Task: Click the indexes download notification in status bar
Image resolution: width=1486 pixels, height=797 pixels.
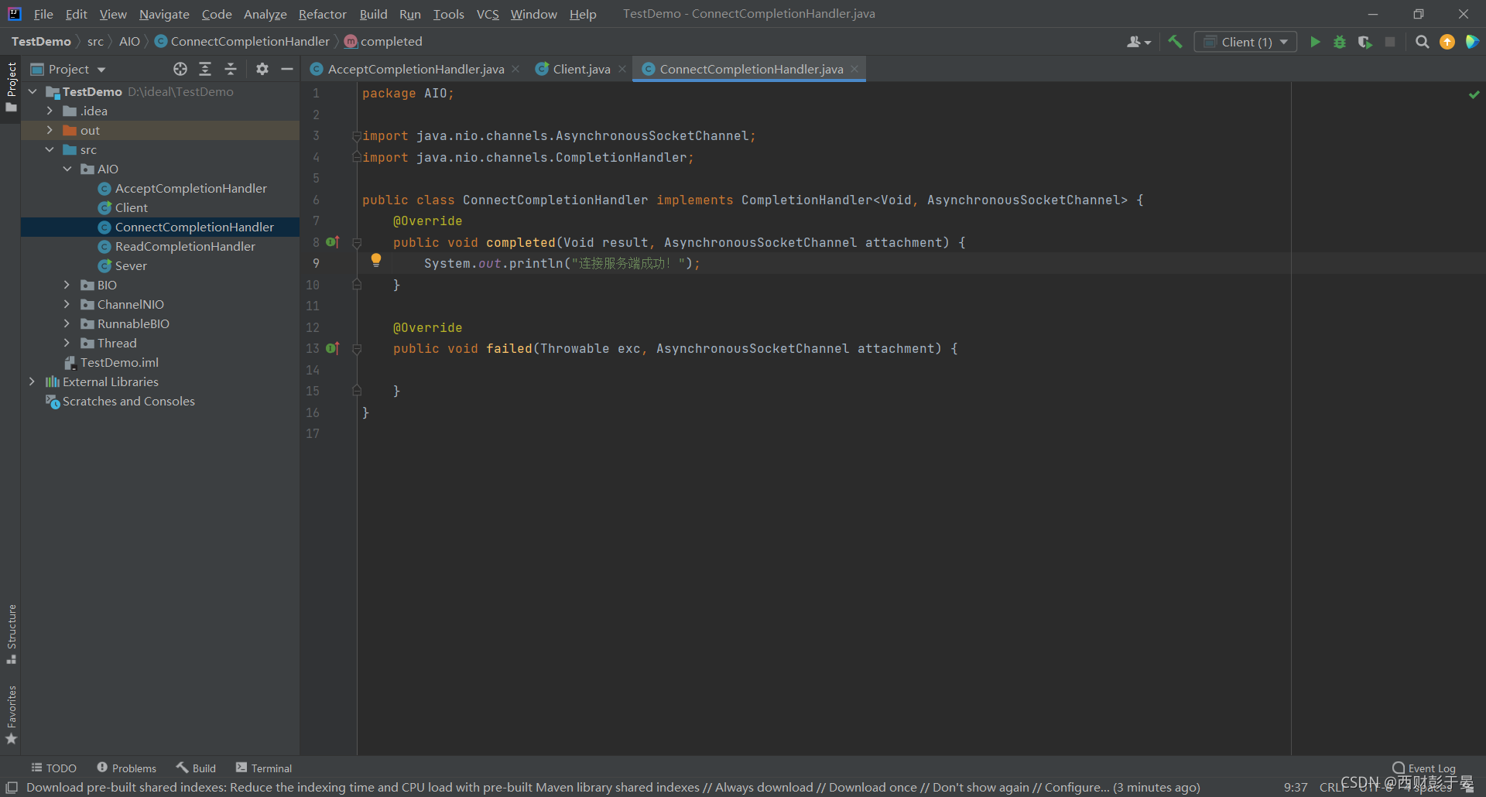Action: coord(613,787)
